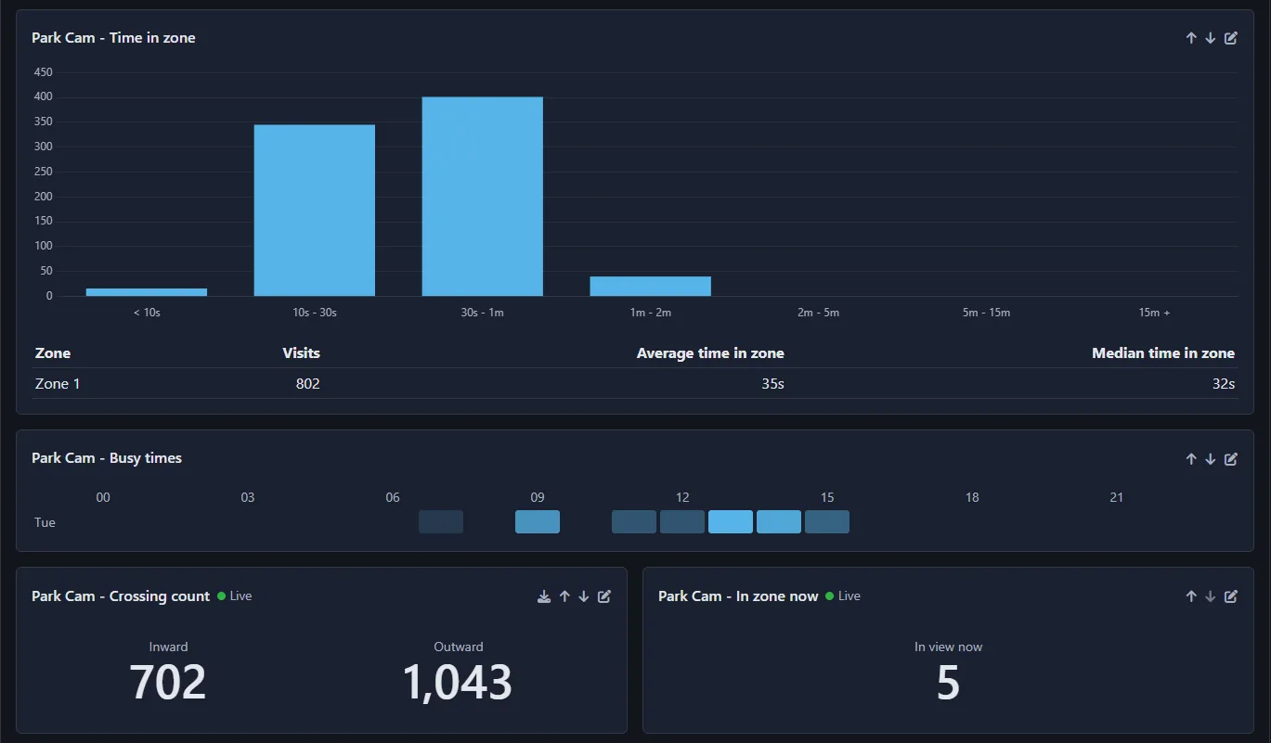Click the Outward count 1,043
The height and width of the screenshot is (743, 1271).
(x=458, y=683)
